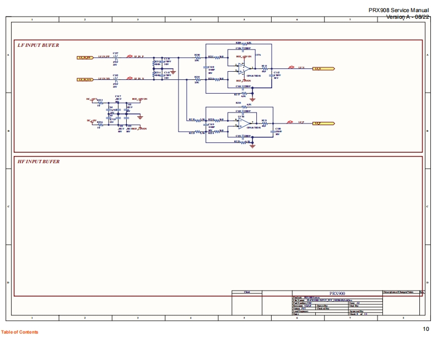Open the Table of Contents link
Screen dimensions: 437x338
pos(20,332)
